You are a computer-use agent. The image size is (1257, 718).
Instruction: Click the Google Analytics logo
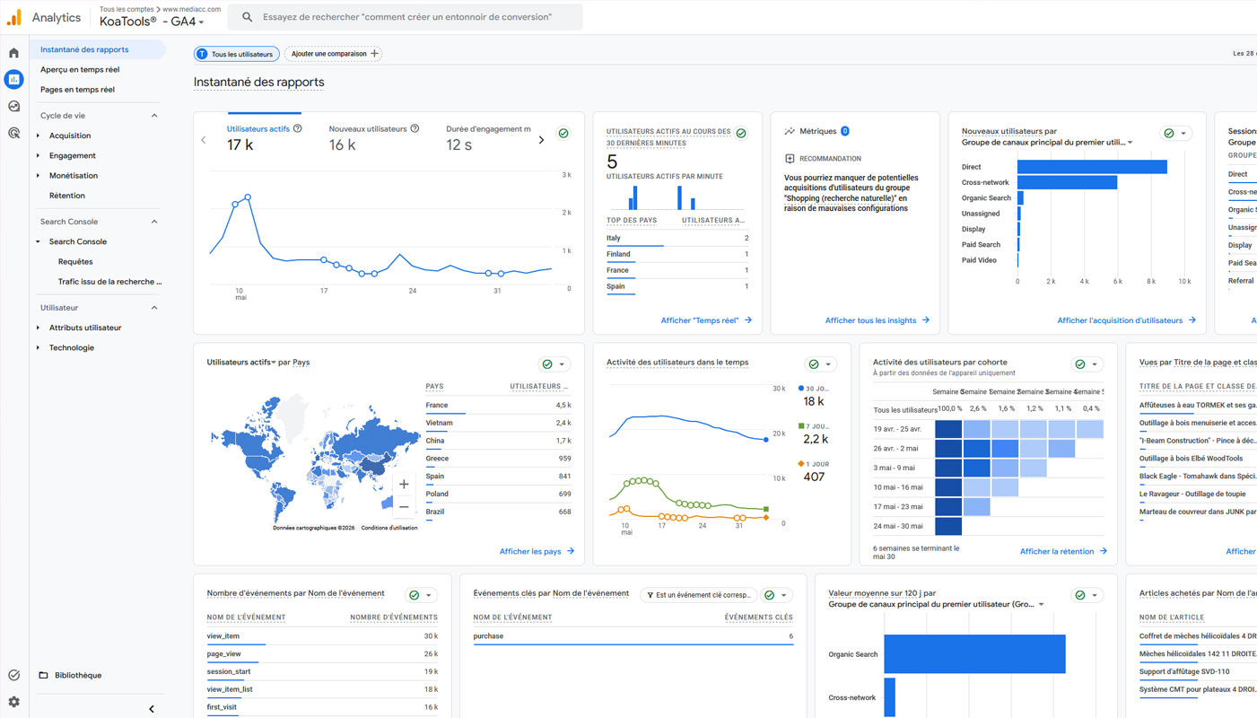(14, 17)
